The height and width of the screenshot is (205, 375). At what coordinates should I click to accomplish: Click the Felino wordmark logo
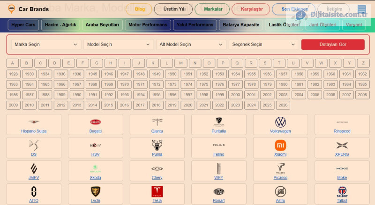(x=218, y=145)
